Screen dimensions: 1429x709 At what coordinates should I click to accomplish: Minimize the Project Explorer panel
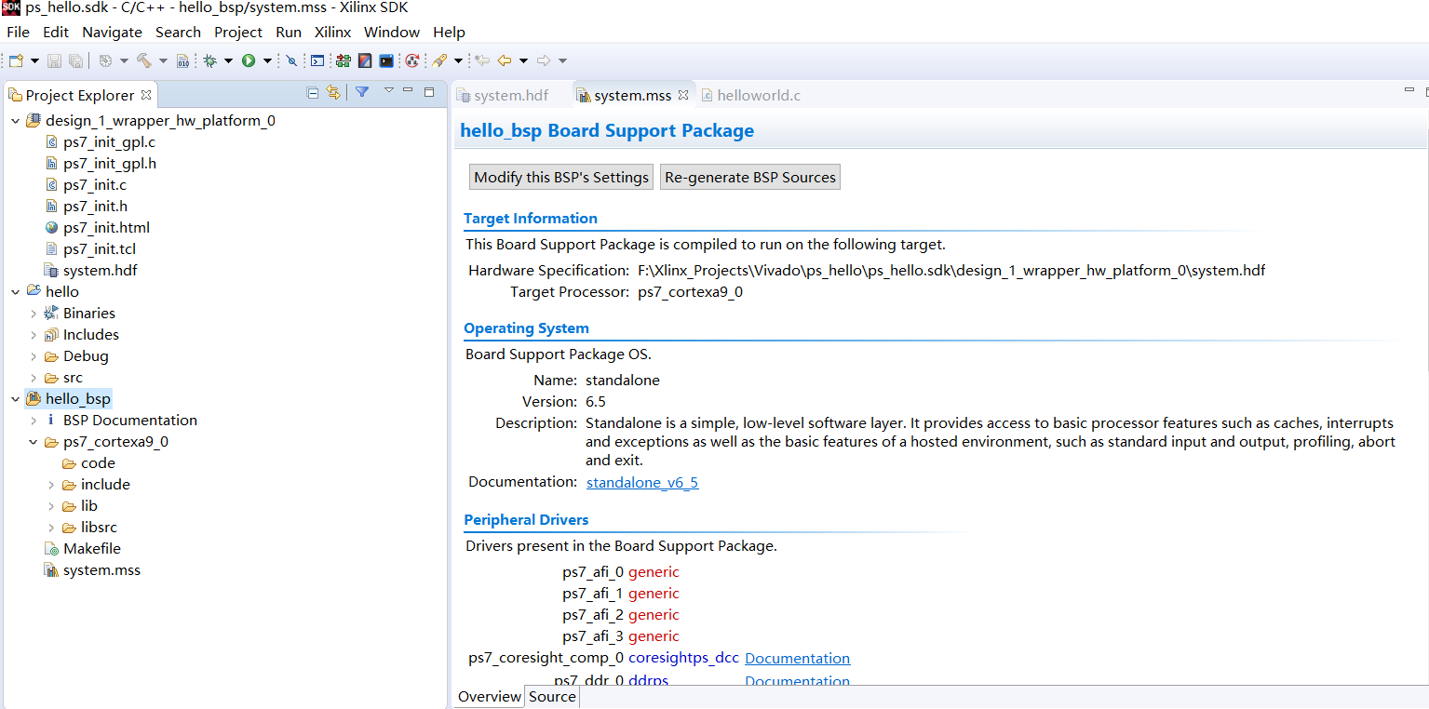click(410, 90)
